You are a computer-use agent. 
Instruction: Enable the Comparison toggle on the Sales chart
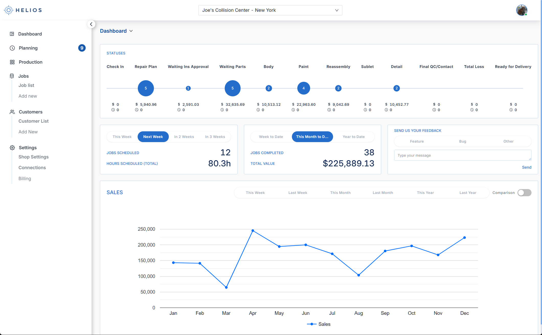(524, 193)
